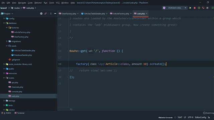Viewport: 214px width, 120px height.
Task: Open the Help menu
Action: coord(73,3)
